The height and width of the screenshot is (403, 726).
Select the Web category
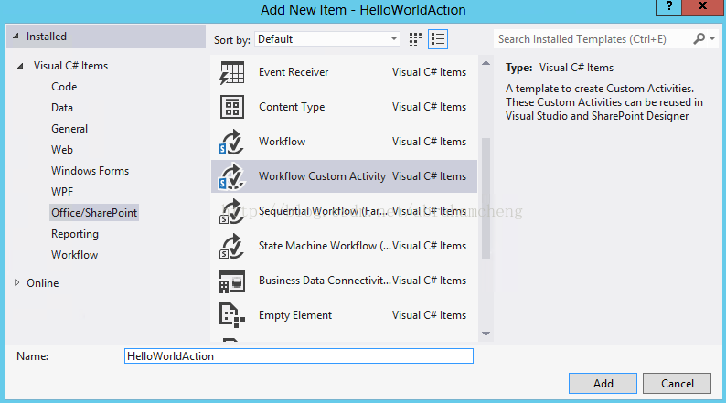click(x=62, y=150)
